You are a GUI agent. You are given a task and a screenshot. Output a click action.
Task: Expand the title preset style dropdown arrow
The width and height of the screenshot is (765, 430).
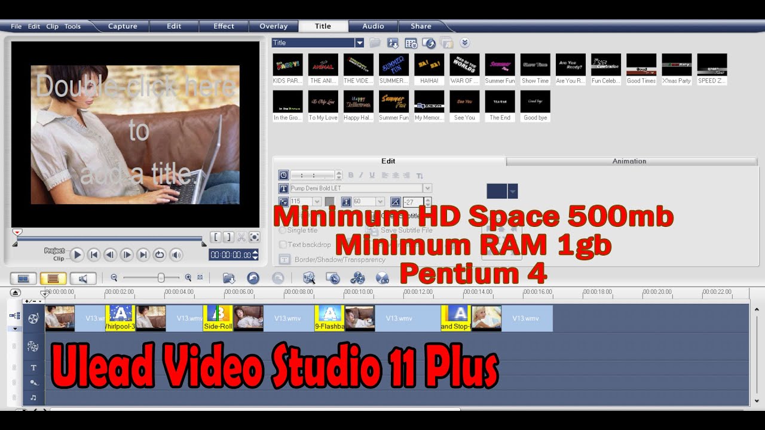tap(512, 191)
